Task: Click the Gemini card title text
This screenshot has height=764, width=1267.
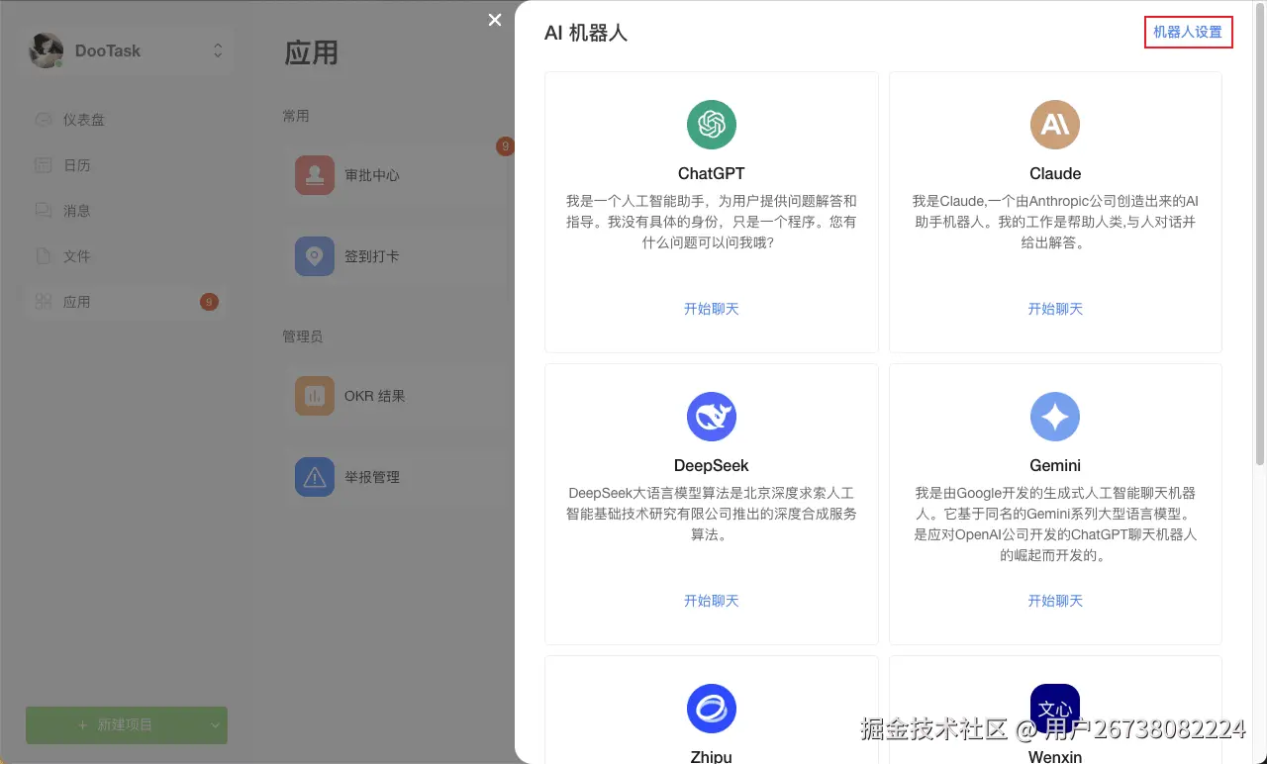Action: [1055, 465]
